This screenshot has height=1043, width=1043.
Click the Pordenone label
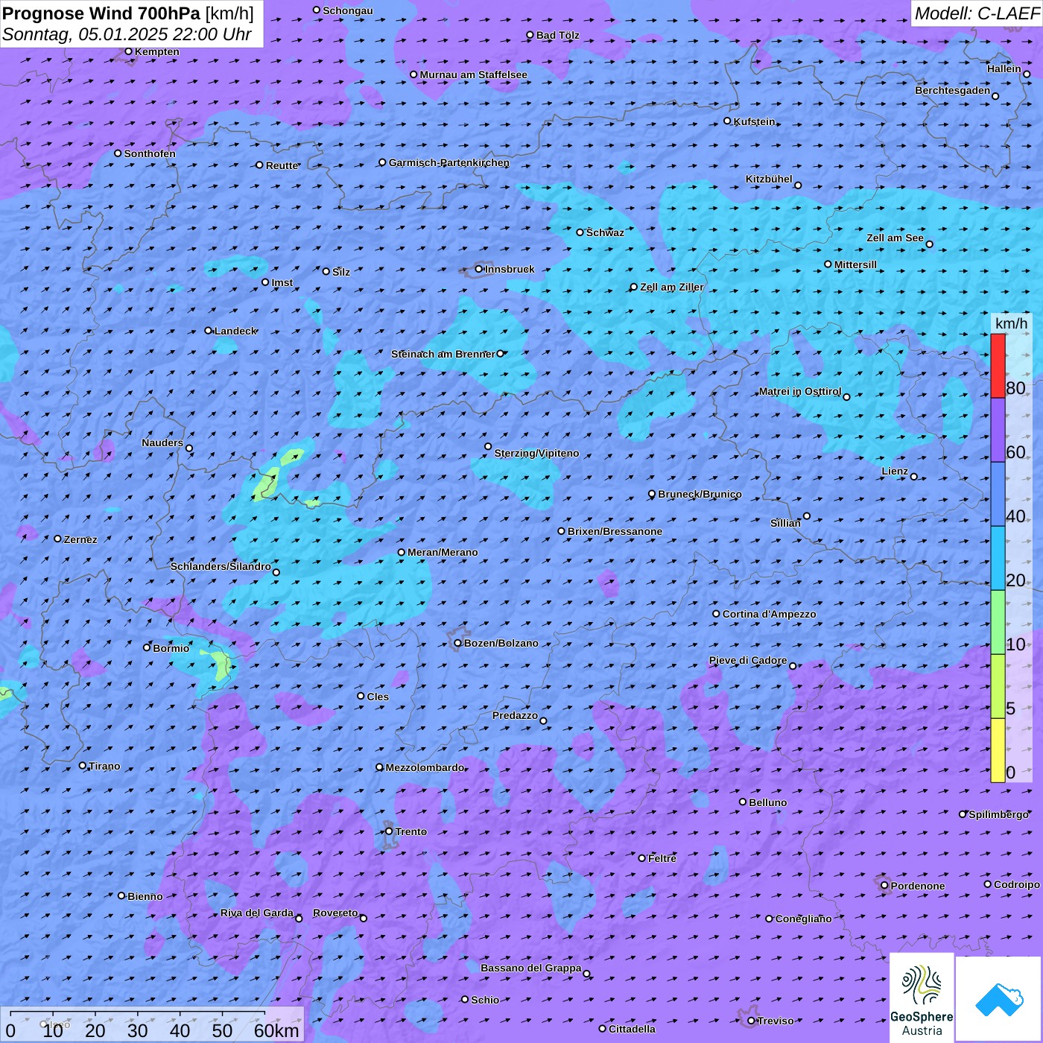click(918, 886)
